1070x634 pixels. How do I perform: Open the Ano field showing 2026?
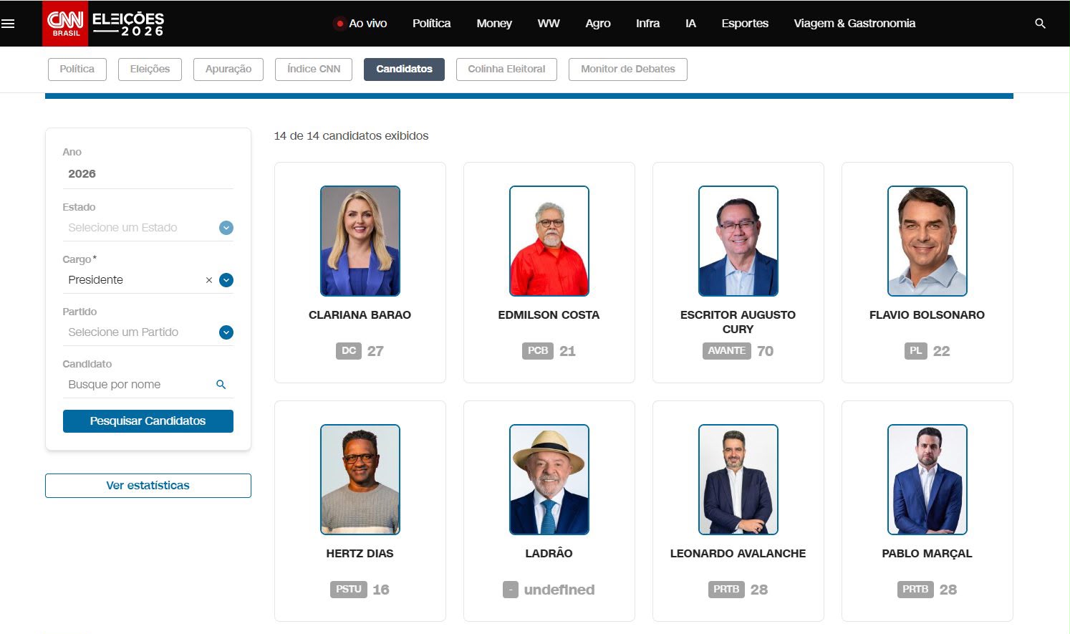148,174
